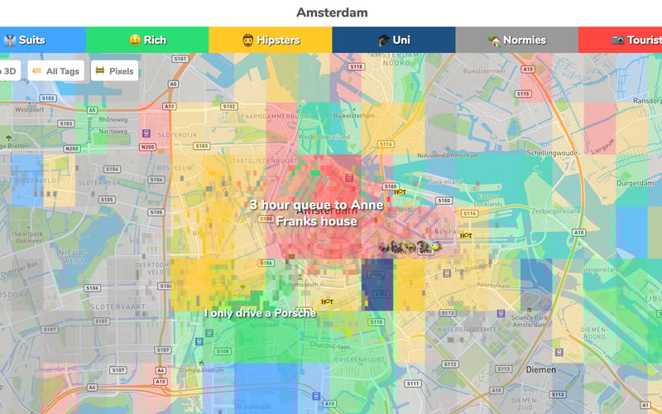Screen dimensions: 662x414
Task: Click the camera icon on Tourists tab
Action: pos(617,40)
